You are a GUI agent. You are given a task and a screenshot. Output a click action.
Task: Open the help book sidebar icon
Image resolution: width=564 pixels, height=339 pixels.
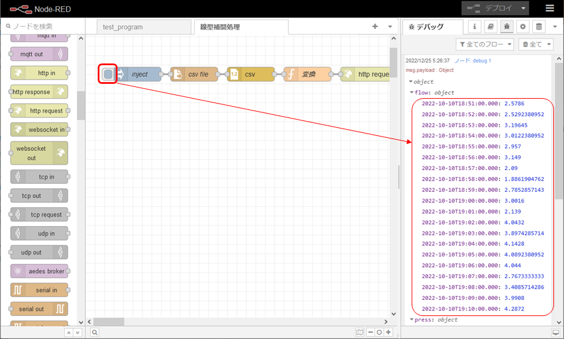coord(491,27)
